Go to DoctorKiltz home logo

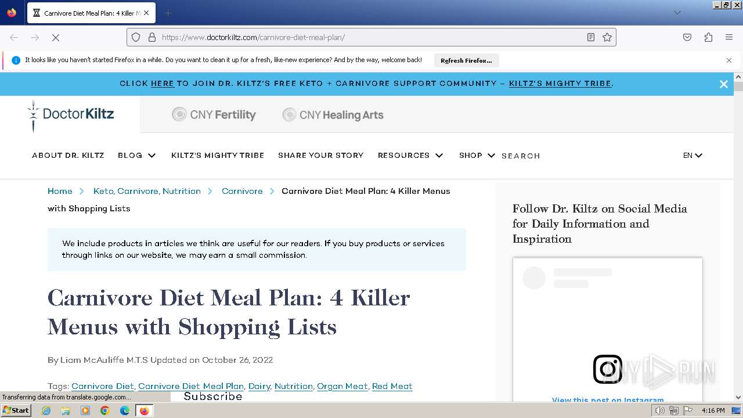pos(71,114)
